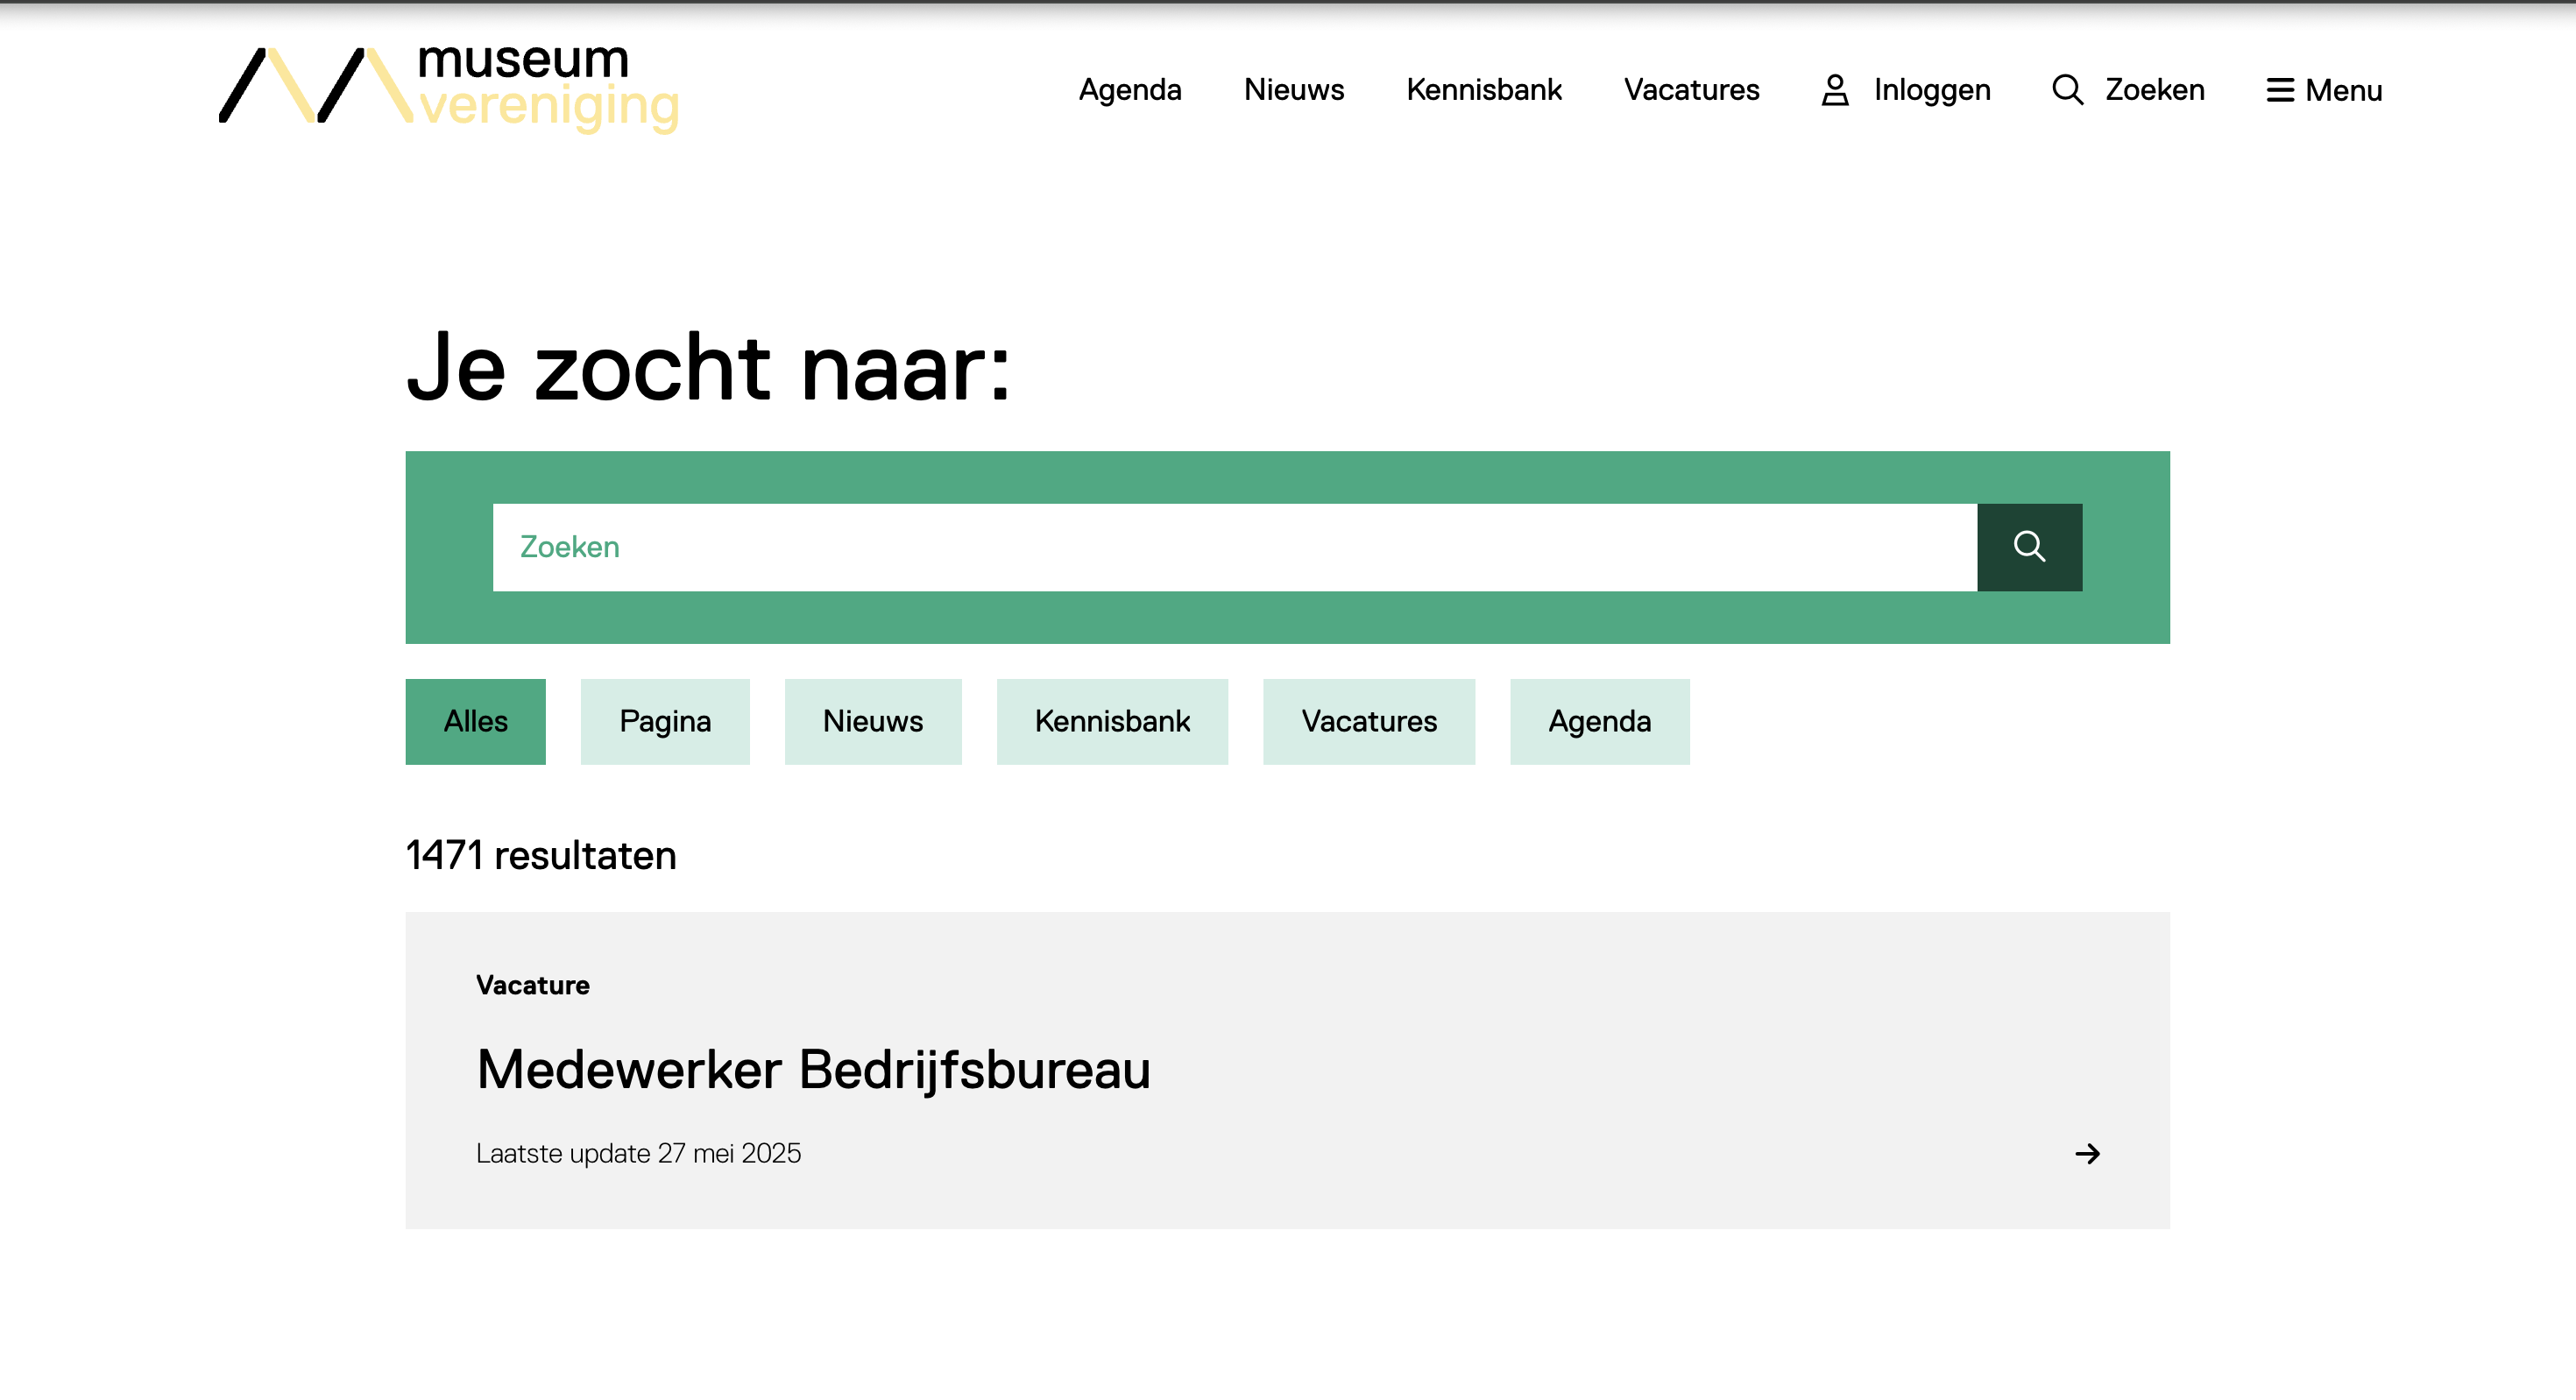
Task: Click the Vacature label on the result card
Action: click(533, 985)
